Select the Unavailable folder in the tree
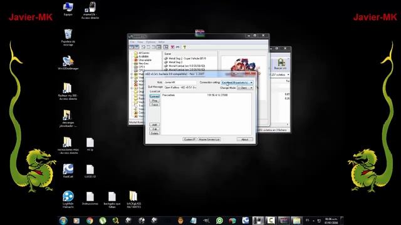Image resolution: width=401 pixels, height=225 pixels. click(145, 60)
